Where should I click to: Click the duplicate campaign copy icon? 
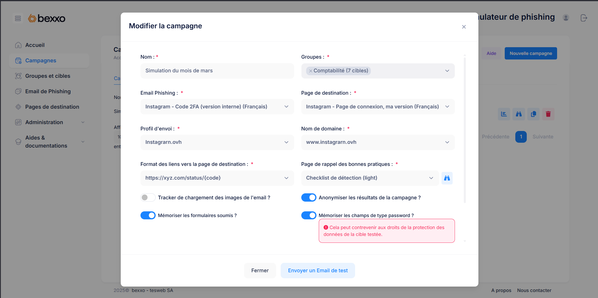click(533, 114)
